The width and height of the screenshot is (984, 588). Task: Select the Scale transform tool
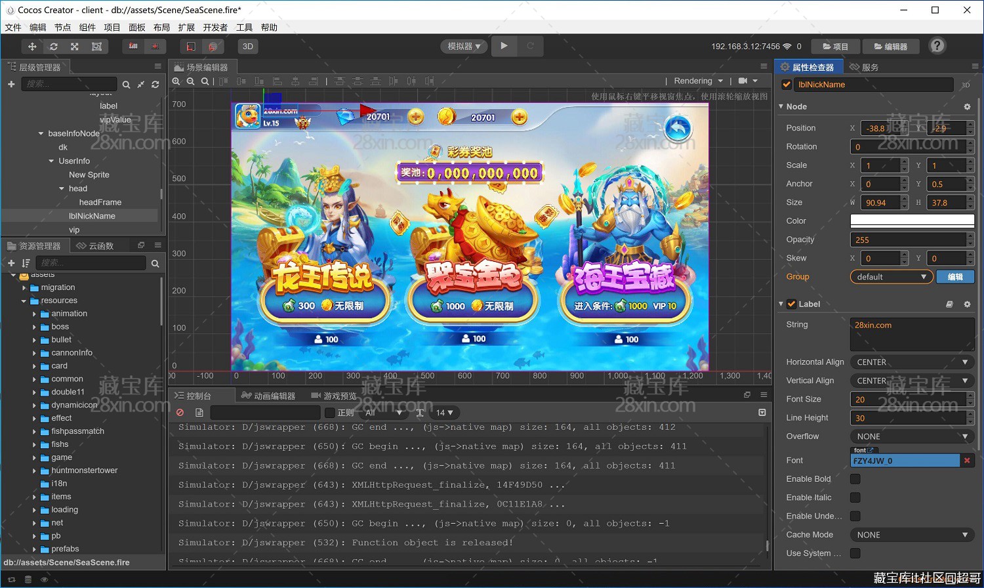click(x=75, y=47)
